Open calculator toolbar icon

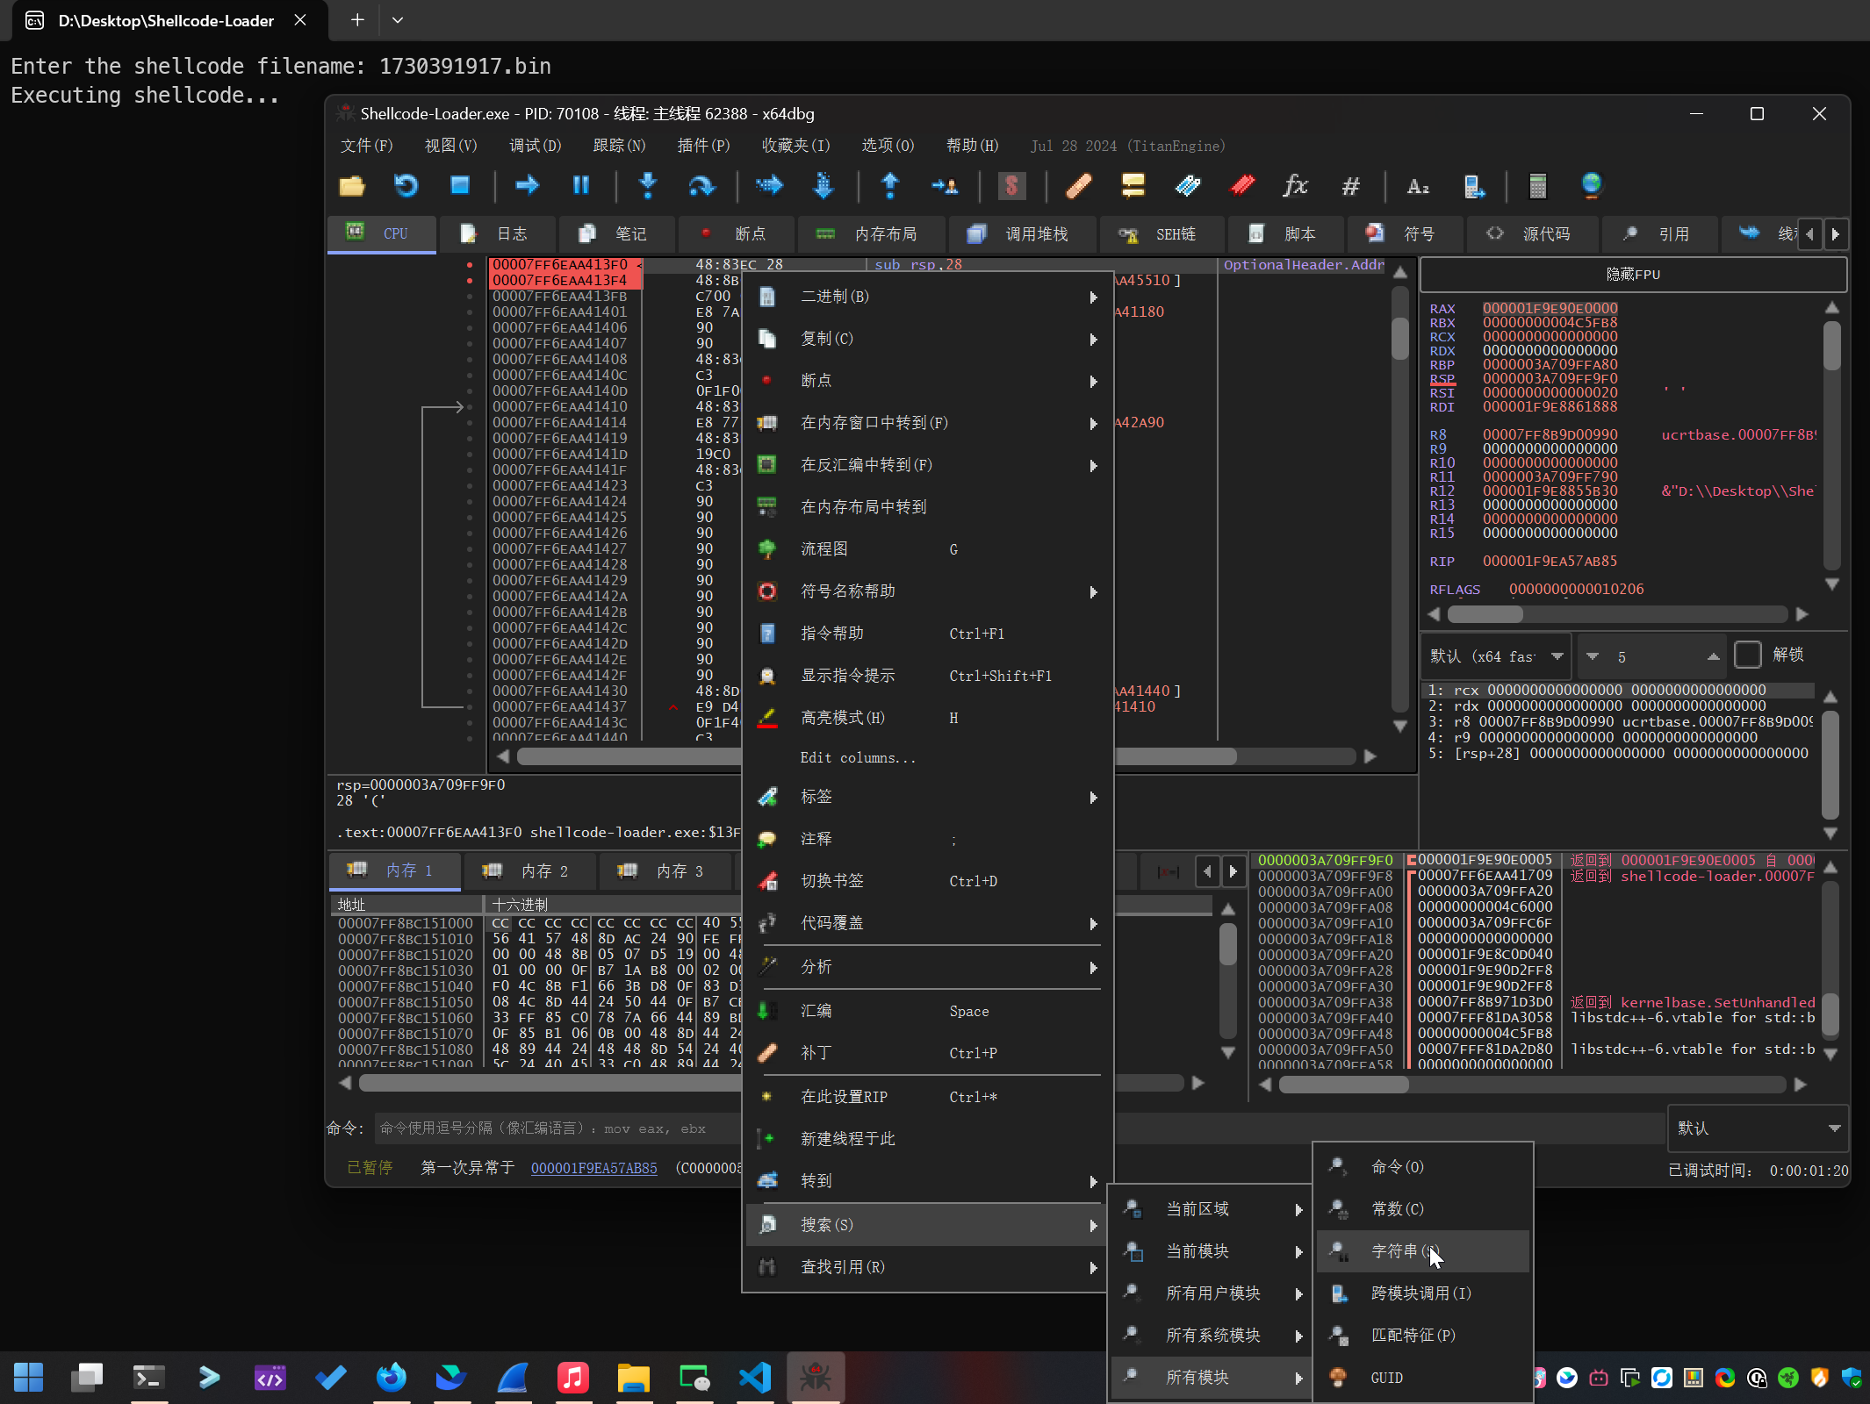1537,186
